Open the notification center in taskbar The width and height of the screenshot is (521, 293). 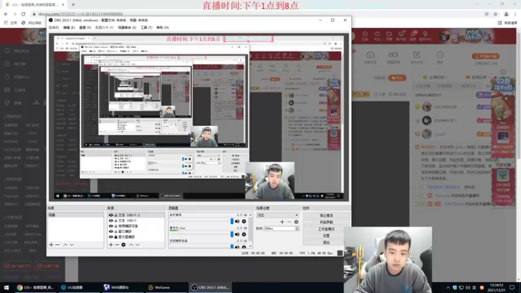point(513,287)
